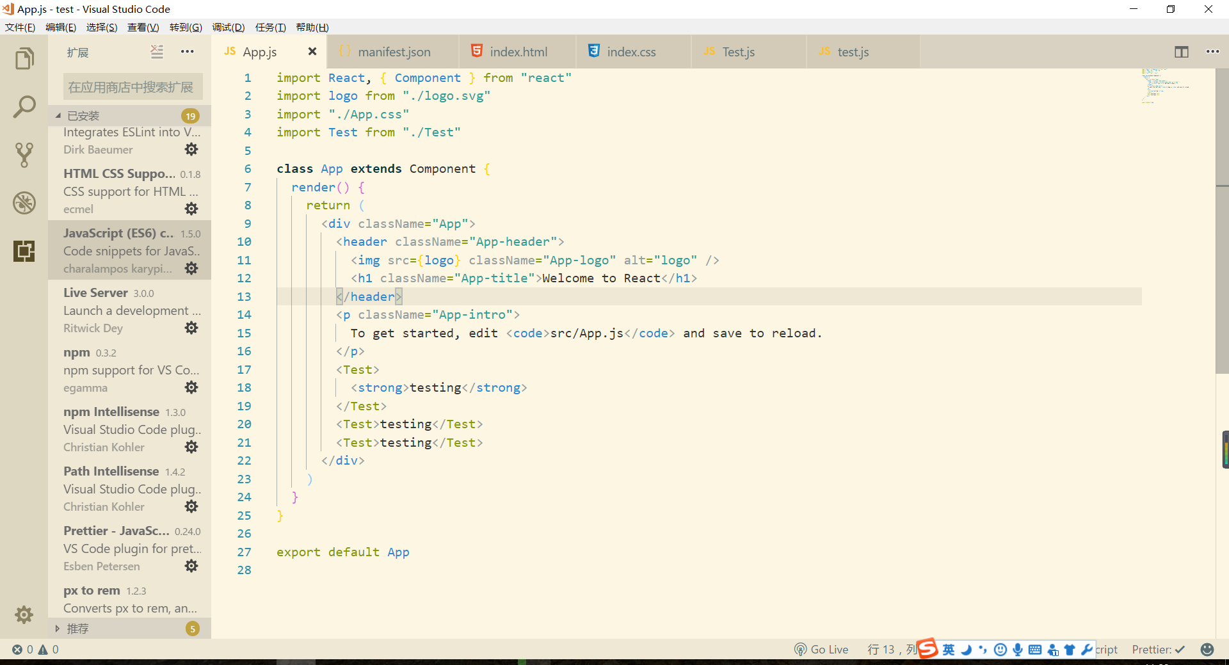This screenshot has height=665, width=1229.
Task: Expand the 推荐 extensions section
Action: click(x=78, y=629)
